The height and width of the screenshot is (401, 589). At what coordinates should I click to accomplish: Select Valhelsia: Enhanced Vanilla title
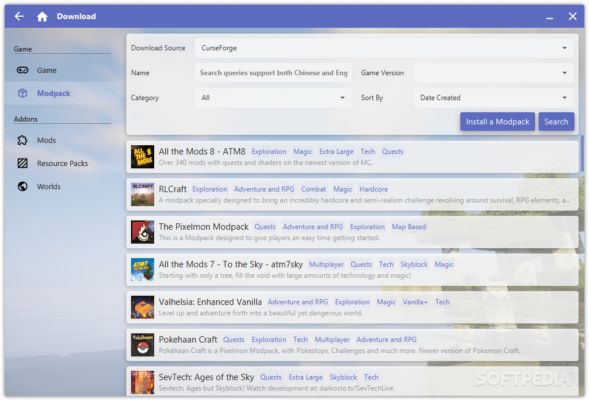pyautogui.click(x=210, y=301)
